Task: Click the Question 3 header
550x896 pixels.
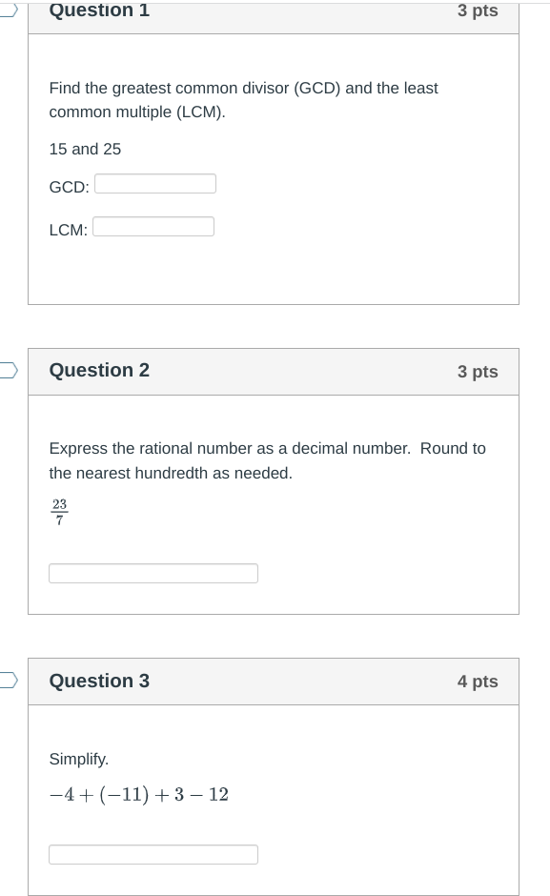Action: [x=99, y=681]
